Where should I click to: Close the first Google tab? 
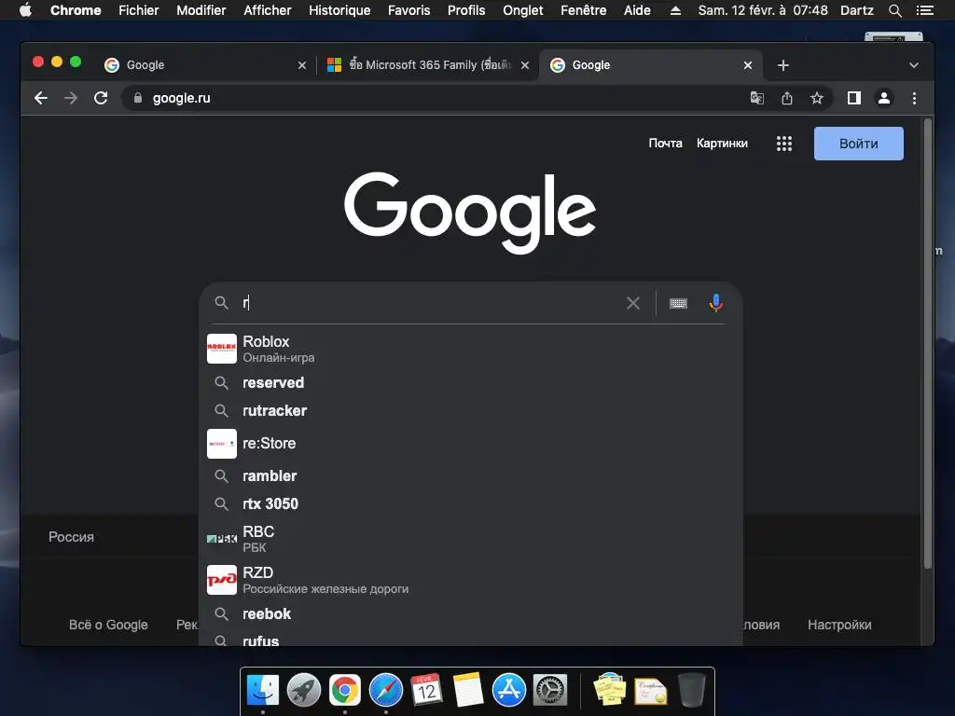(302, 65)
